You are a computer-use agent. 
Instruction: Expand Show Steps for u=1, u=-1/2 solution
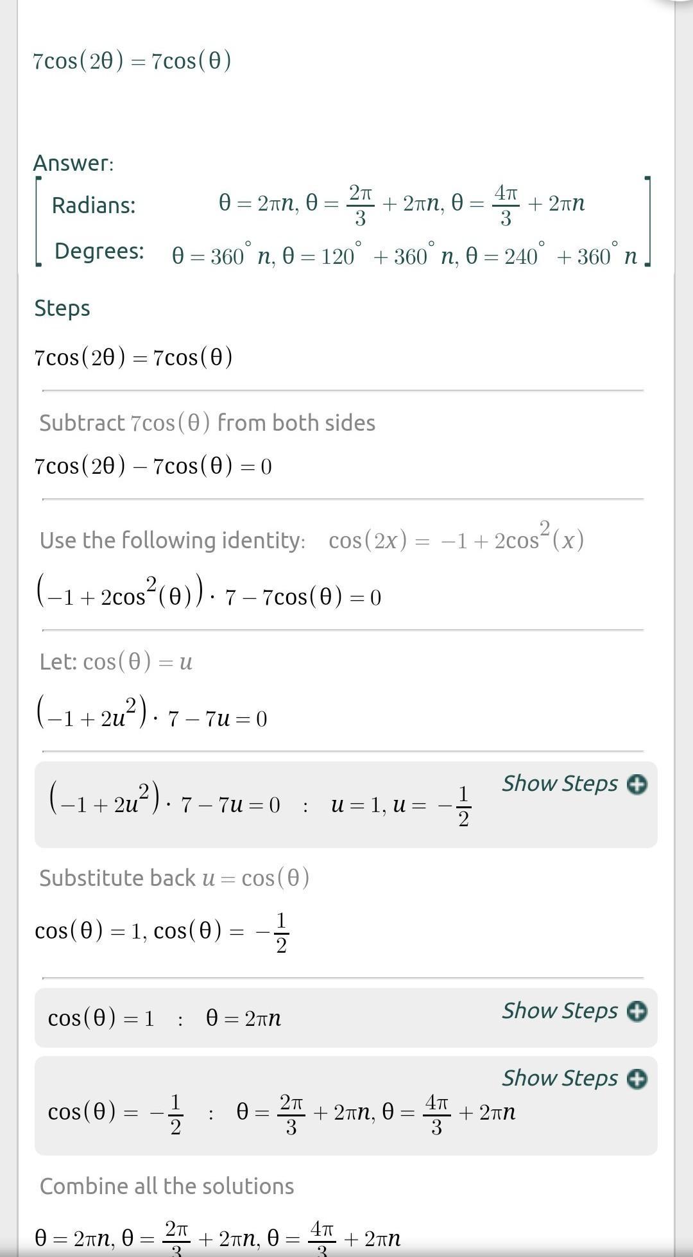[x=560, y=784]
